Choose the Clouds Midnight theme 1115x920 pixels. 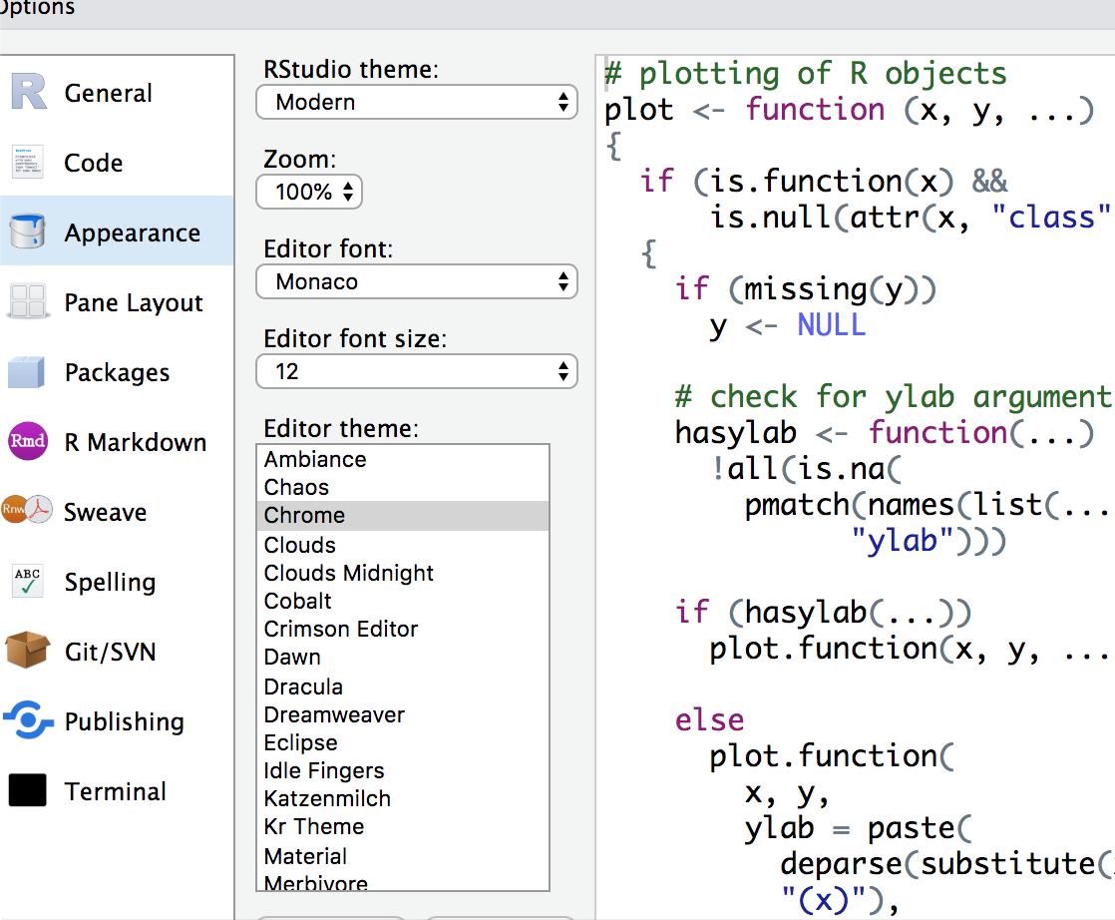tap(348, 573)
